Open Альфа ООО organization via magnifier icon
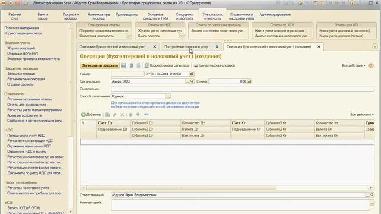 [x=192, y=81]
